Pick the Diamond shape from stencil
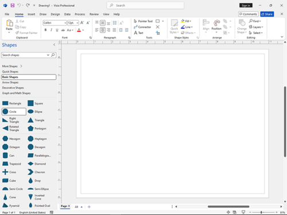The height and width of the screenshot is (215, 287). [37, 164]
